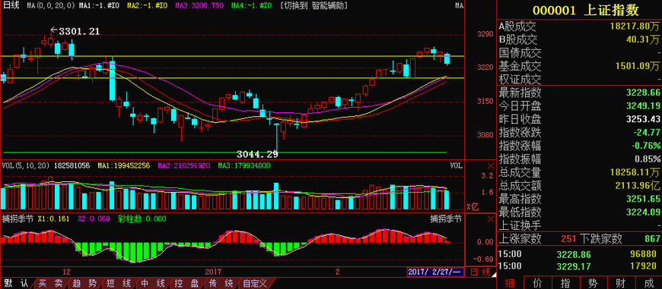Close the 捕捞季节 indicator sub-panel
This screenshot has height=289, width=662.
point(490,219)
